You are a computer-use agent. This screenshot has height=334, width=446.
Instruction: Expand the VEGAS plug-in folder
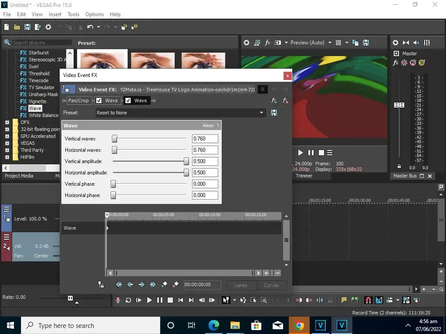(x=7, y=143)
